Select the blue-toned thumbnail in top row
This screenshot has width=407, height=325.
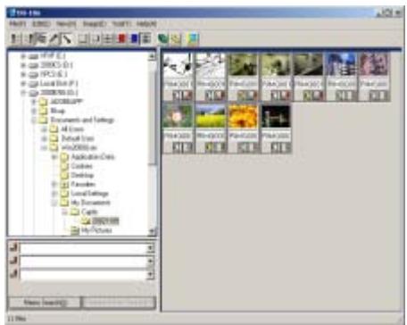click(x=341, y=64)
